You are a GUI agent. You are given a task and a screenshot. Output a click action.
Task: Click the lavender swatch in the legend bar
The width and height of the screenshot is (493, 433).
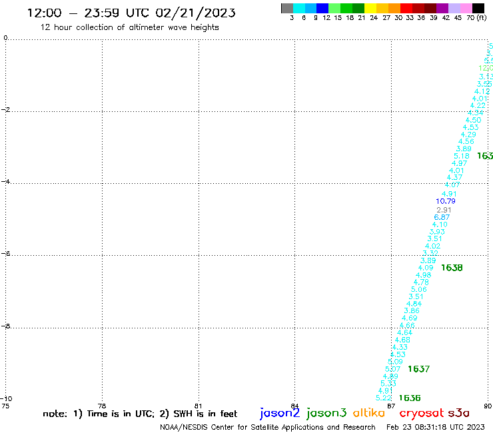454,8
